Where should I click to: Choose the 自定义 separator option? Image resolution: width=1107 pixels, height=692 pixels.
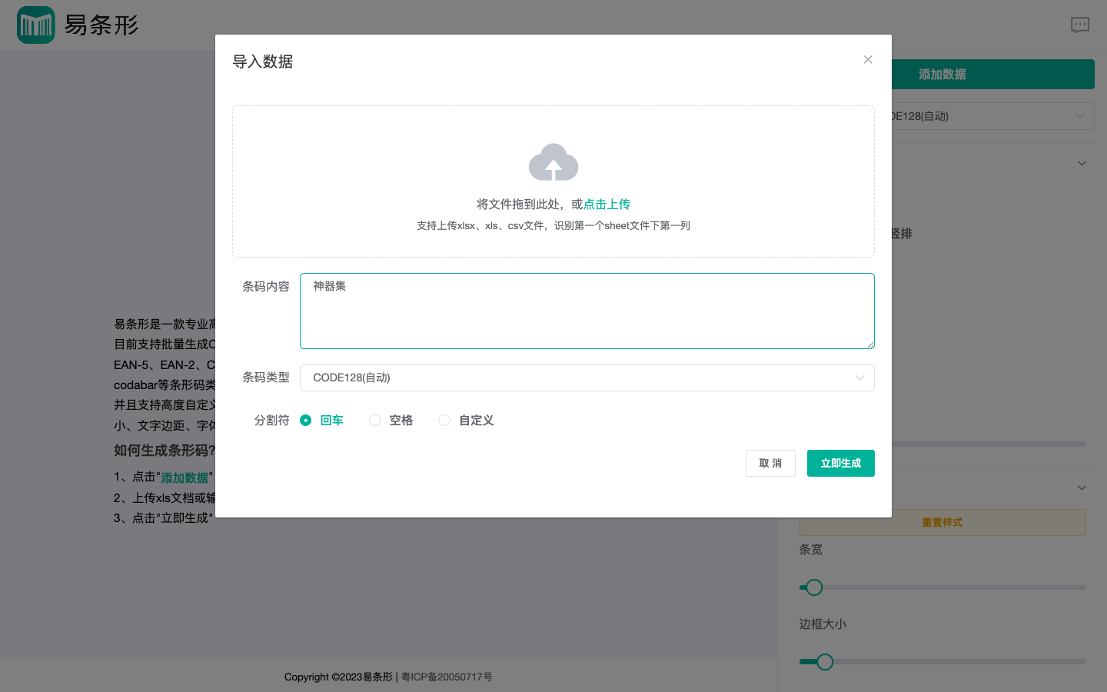coord(444,420)
